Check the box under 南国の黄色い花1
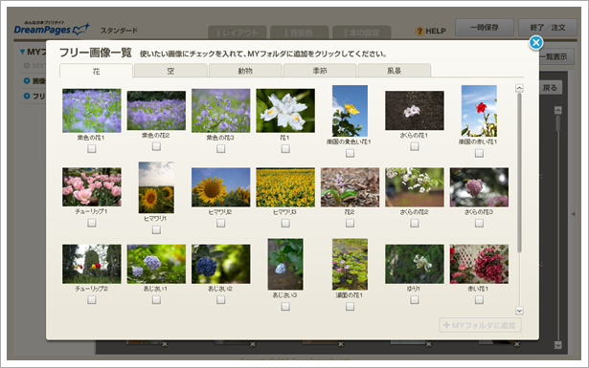The height and width of the screenshot is (368, 589). pyautogui.click(x=350, y=153)
